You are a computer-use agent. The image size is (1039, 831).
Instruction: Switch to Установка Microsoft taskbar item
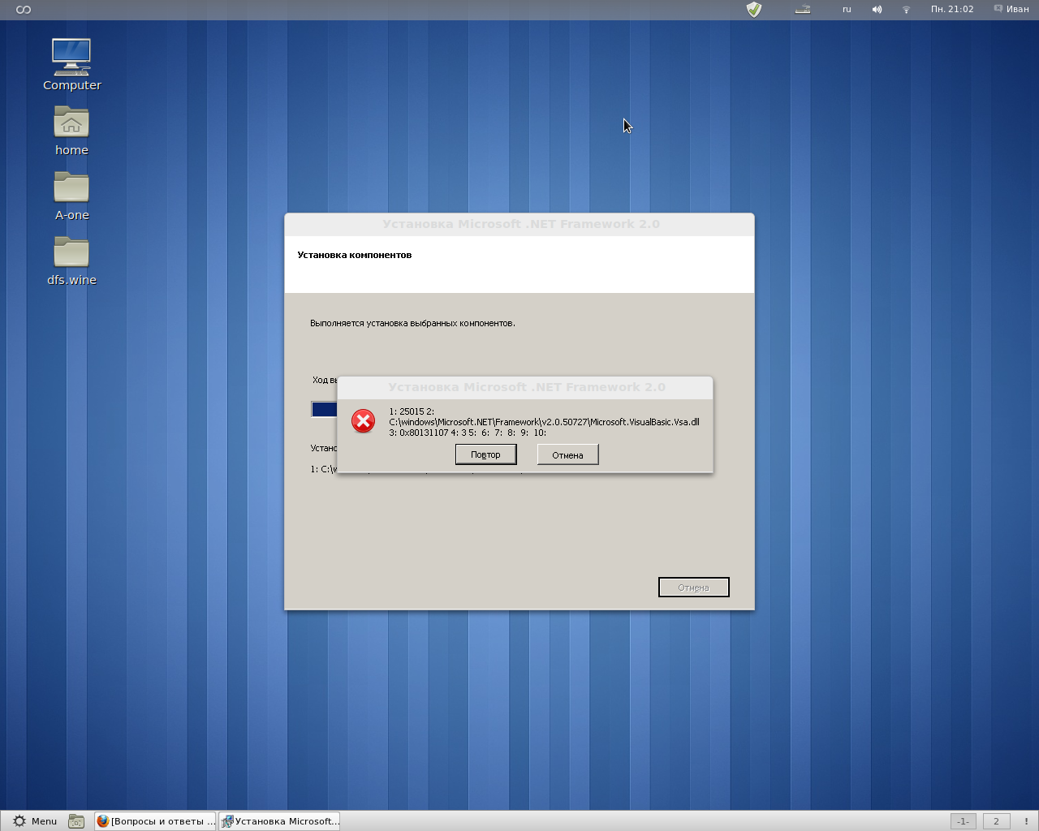click(x=279, y=821)
